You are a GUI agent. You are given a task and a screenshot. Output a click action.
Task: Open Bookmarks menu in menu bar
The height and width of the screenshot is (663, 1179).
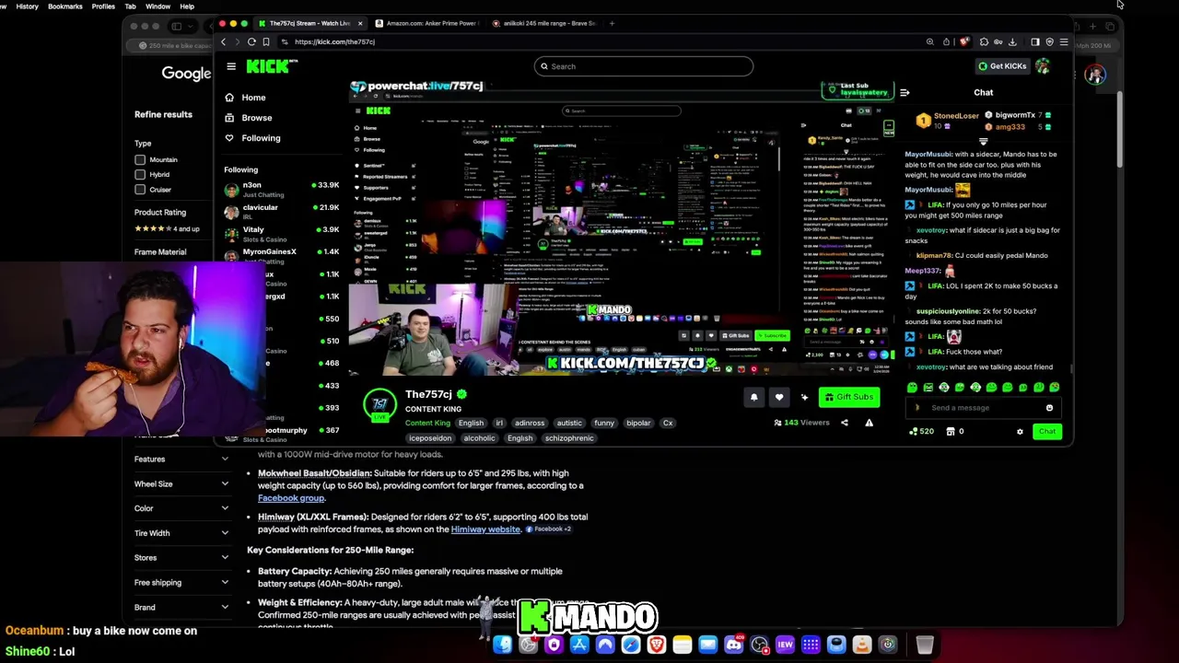64,6
